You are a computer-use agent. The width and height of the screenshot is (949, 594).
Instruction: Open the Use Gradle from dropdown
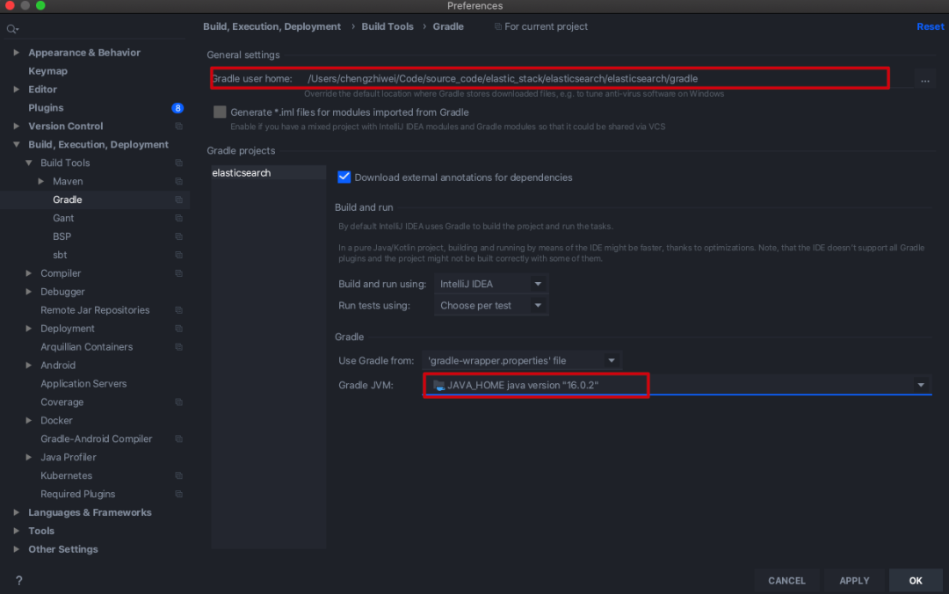tap(522, 361)
